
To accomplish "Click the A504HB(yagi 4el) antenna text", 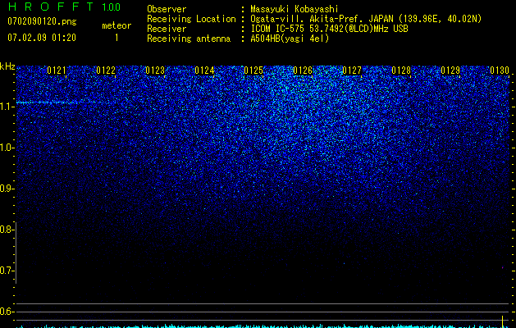I will click(290, 39).
